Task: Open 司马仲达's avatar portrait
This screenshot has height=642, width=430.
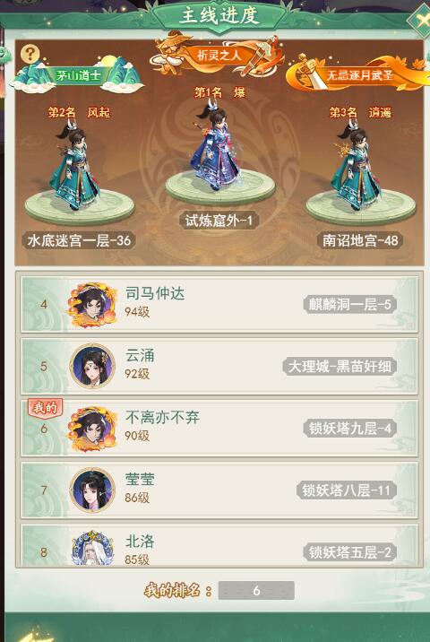Action: [92, 304]
